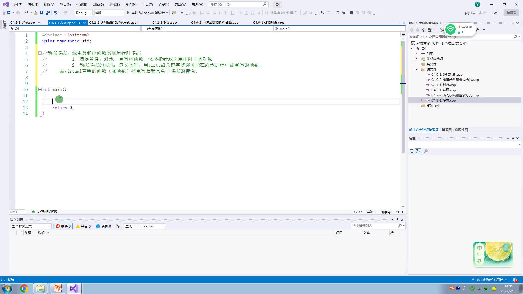
Task: Switch to the C4.0-1 类和对象.cpp tab
Action: [269, 23]
